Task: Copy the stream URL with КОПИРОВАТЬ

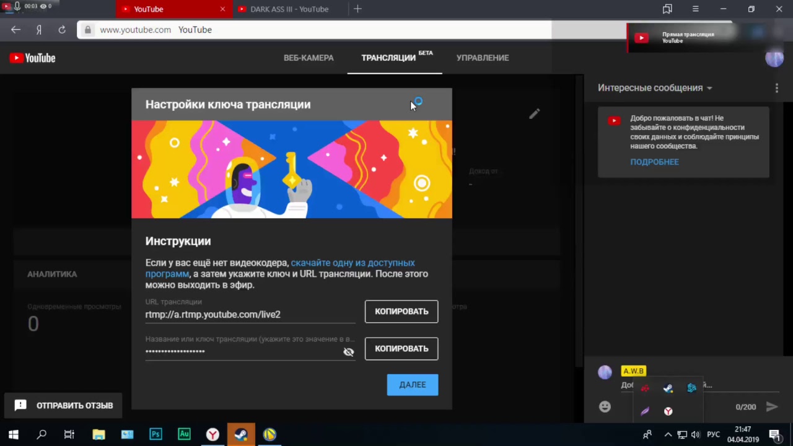Action: tap(401, 312)
